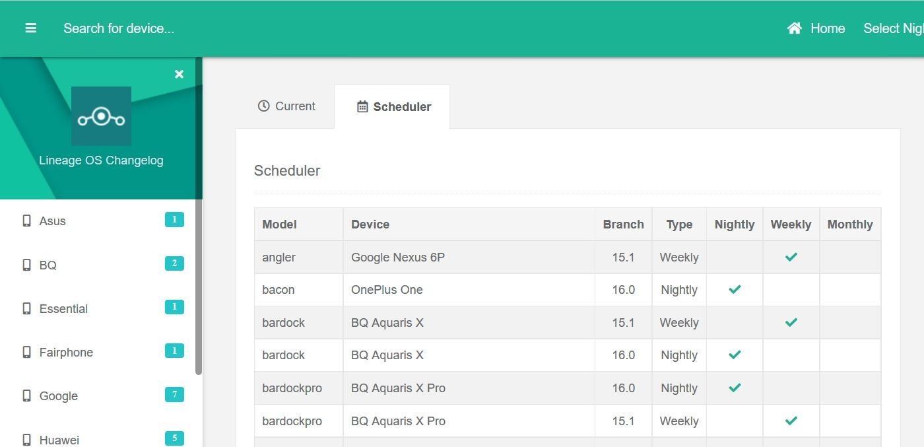Image resolution: width=924 pixels, height=447 pixels.
Task: Click Nightly checkmark in bacon row
Action: point(735,289)
